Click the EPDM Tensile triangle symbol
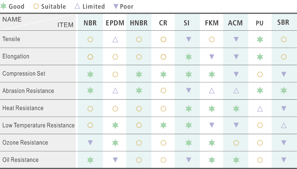Image resolution: width=297 pixels, height=169 pixels. (x=115, y=39)
